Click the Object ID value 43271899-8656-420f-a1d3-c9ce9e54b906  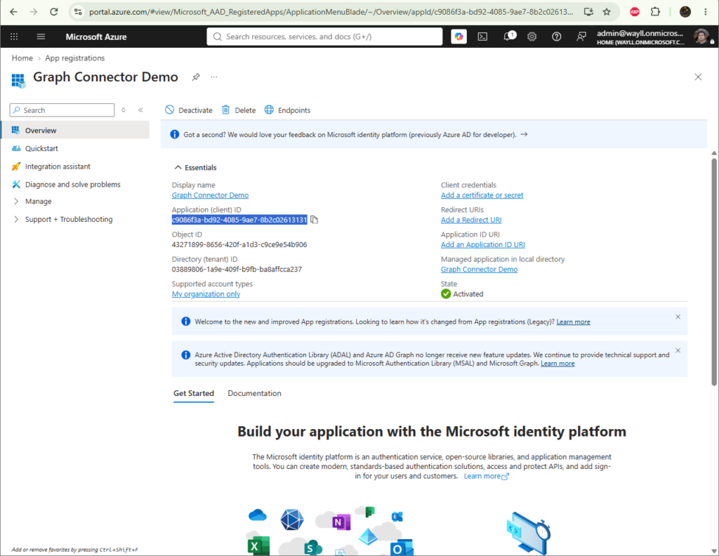point(239,245)
